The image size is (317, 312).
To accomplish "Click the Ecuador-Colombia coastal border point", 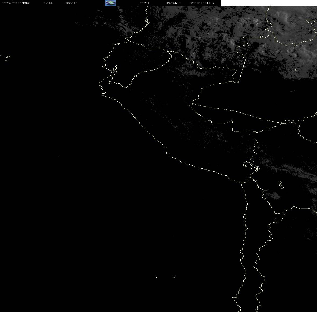I will coord(127,41).
